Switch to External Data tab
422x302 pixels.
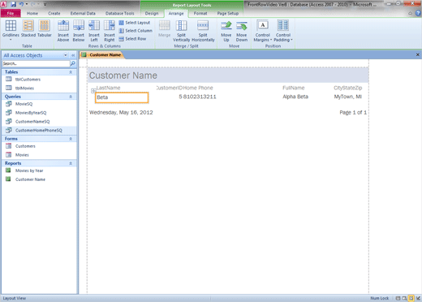click(83, 13)
